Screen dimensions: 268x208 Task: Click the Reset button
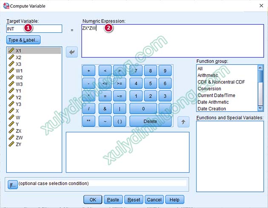(134, 200)
